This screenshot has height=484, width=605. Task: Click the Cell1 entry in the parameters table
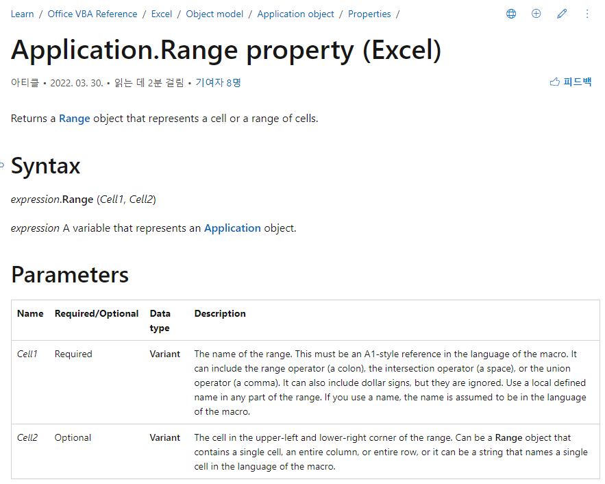coord(27,354)
